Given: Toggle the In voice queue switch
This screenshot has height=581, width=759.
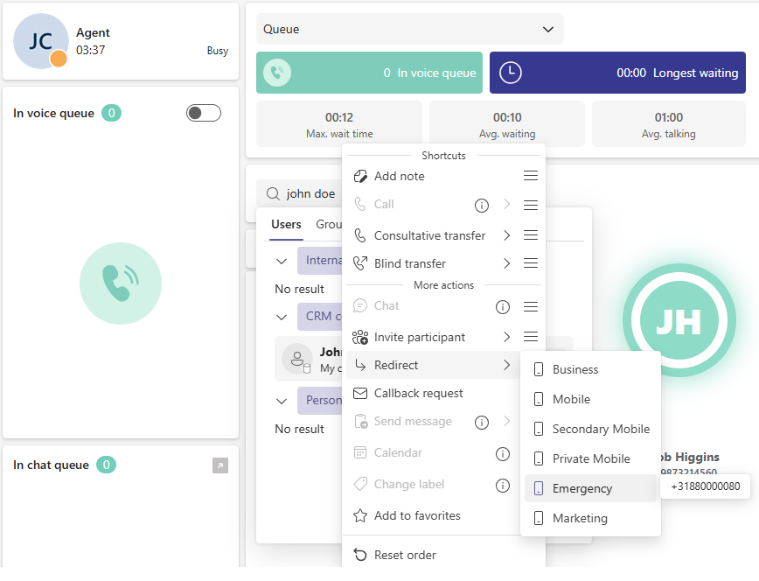Looking at the screenshot, I should [204, 113].
